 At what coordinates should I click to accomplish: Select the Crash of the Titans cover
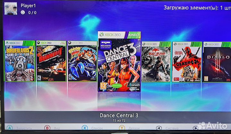click(x=82, y=61)
